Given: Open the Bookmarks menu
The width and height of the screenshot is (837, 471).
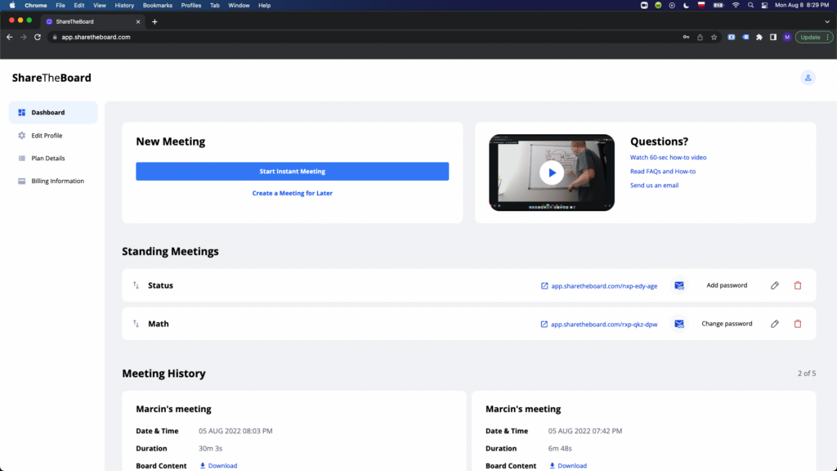Looking at the screenshot, I should tap(157, 5).
